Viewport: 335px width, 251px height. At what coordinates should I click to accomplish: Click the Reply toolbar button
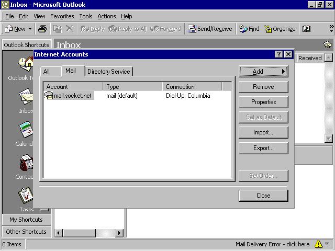92,29
